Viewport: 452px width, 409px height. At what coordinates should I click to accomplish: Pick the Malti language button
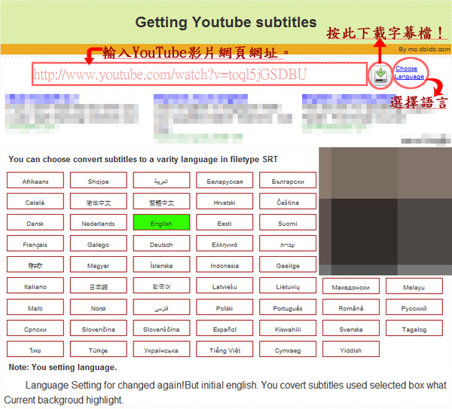pos(35,307)
